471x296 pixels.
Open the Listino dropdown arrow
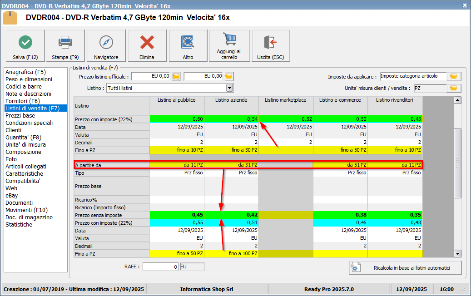229,88
